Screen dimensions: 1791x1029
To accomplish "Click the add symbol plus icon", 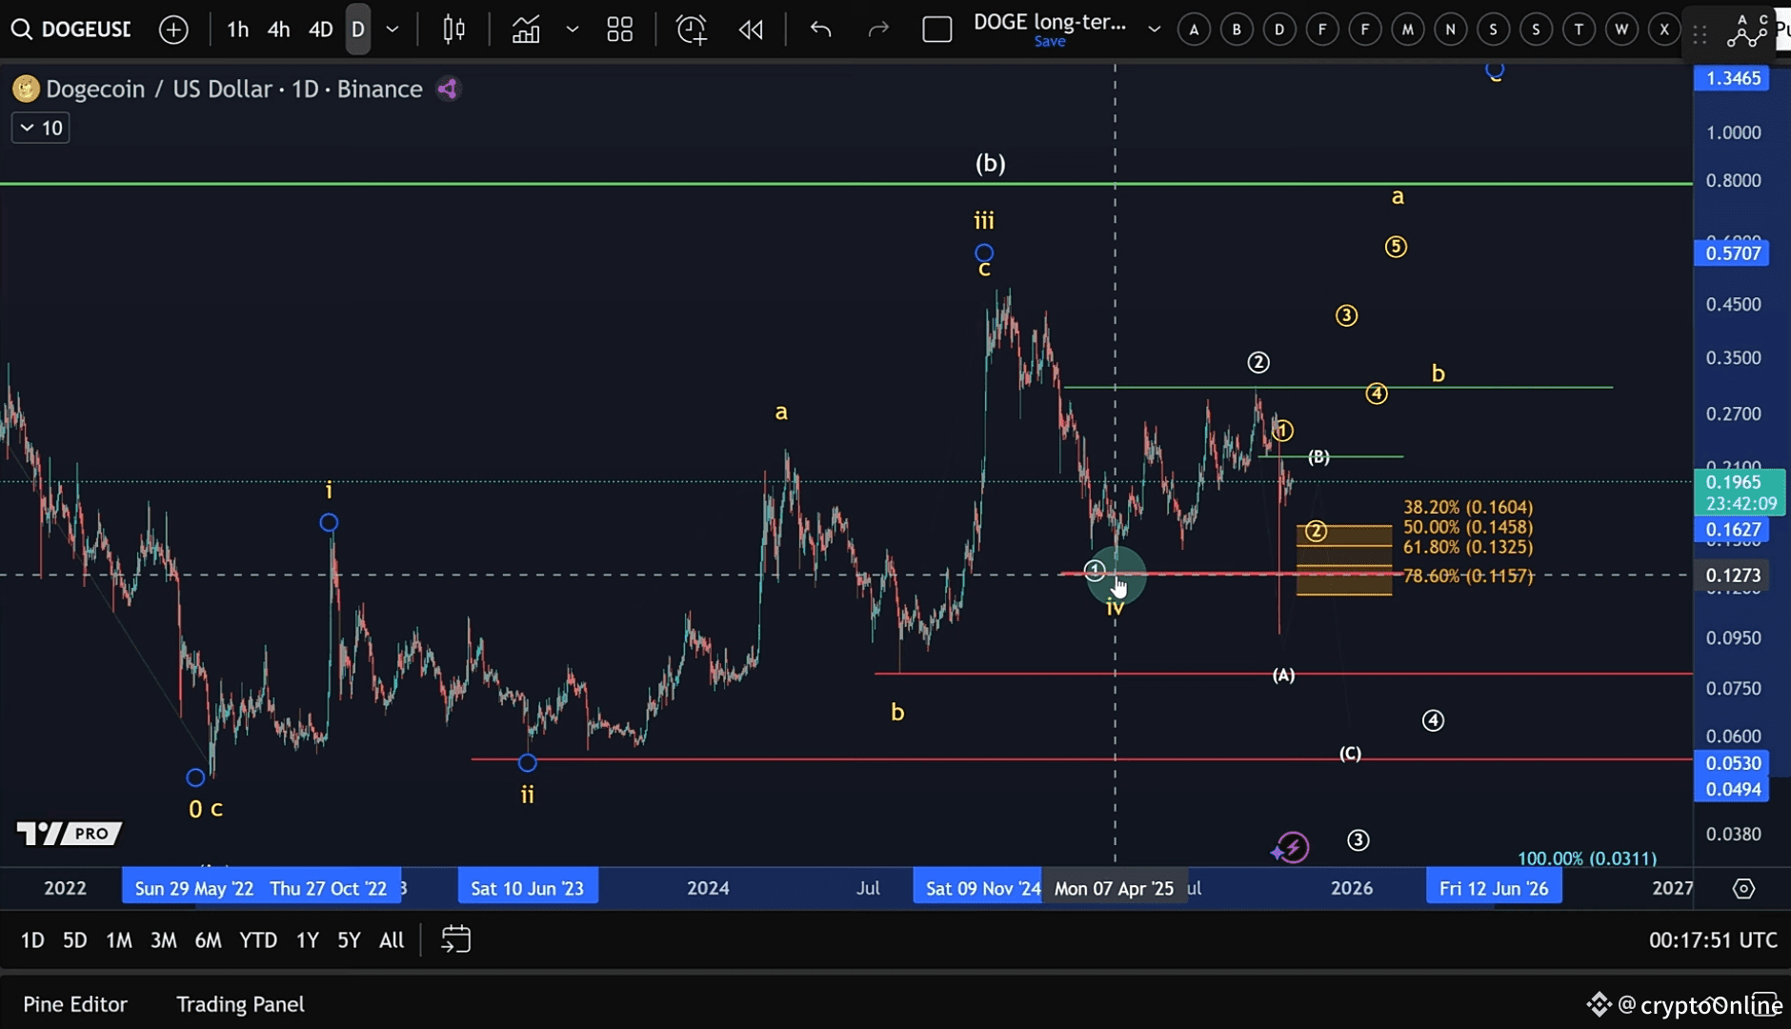I will coord(173,30).
